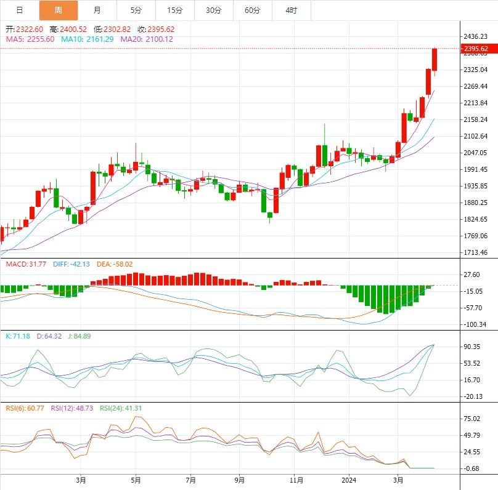This screenshot has height=490, width=498.
Task: Click the MA5 indicator value label
Action: pyautogui.click(x=30, y=39)
